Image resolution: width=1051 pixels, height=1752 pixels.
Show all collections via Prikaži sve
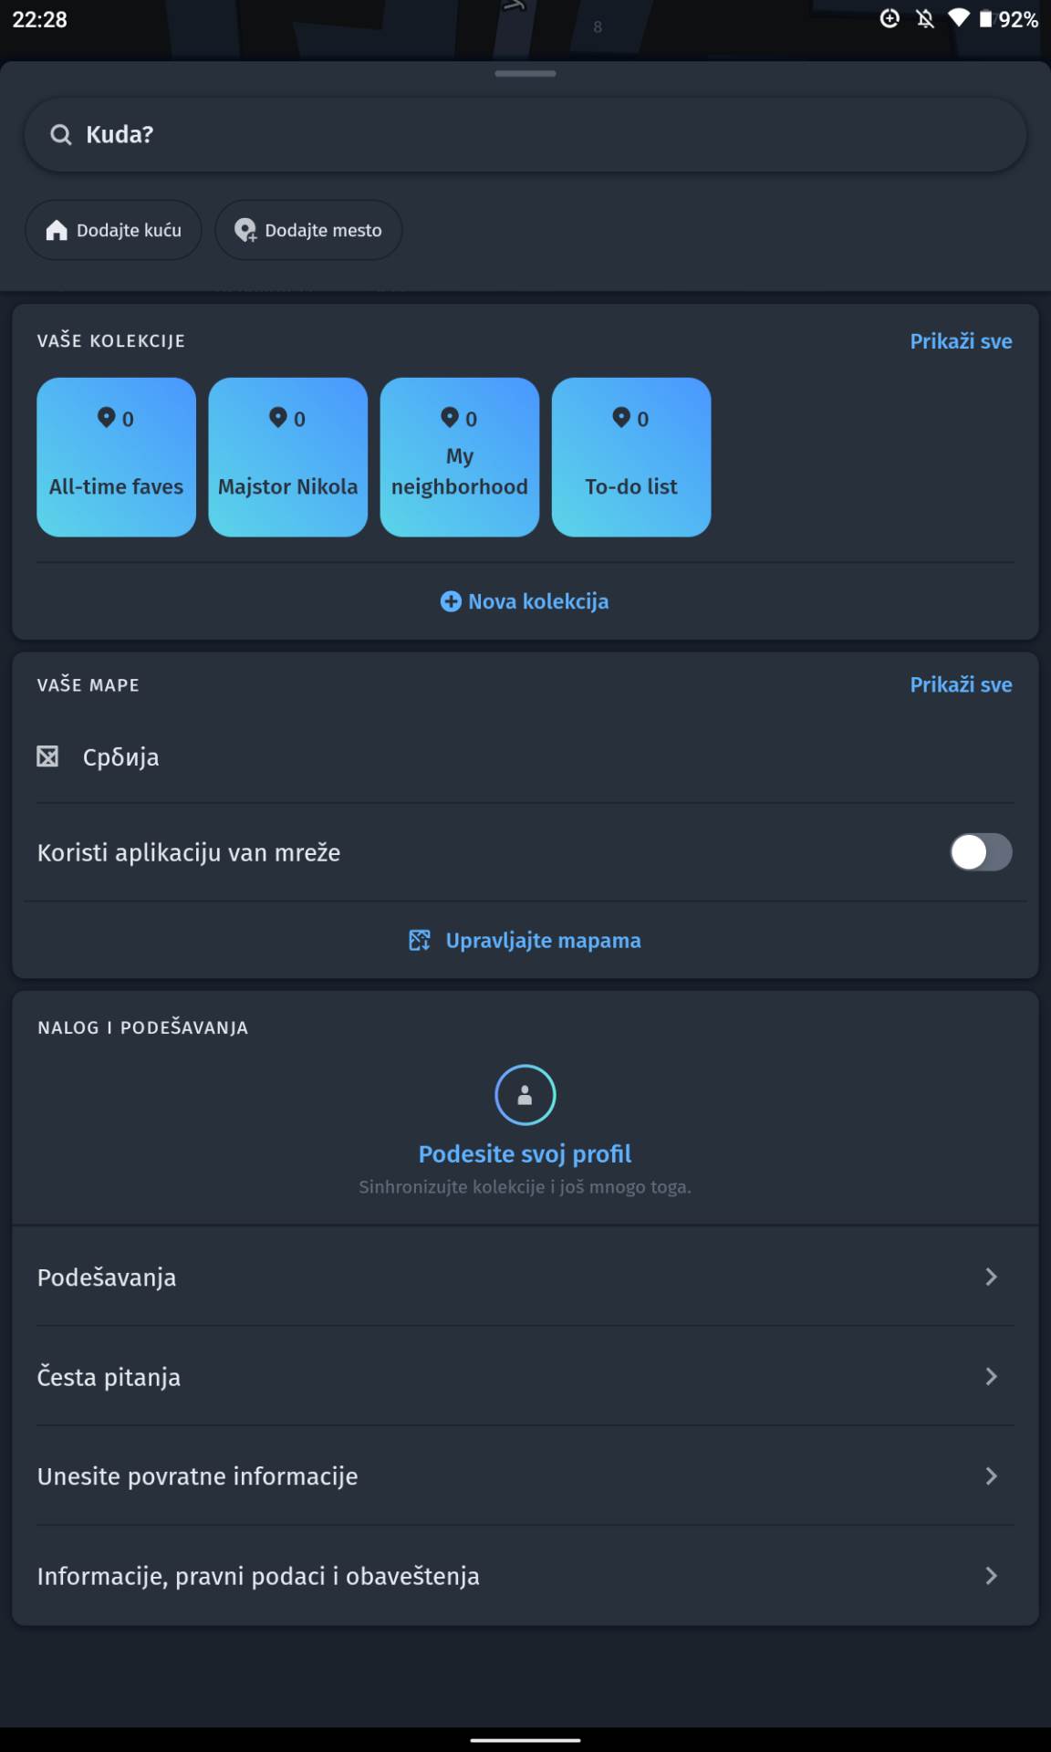(961, 341)
